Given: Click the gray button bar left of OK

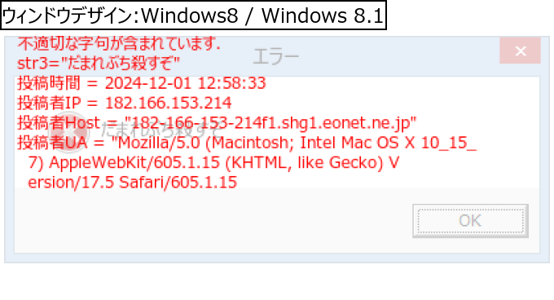Looking at the screenshot, I should click(x=213, y=220).
